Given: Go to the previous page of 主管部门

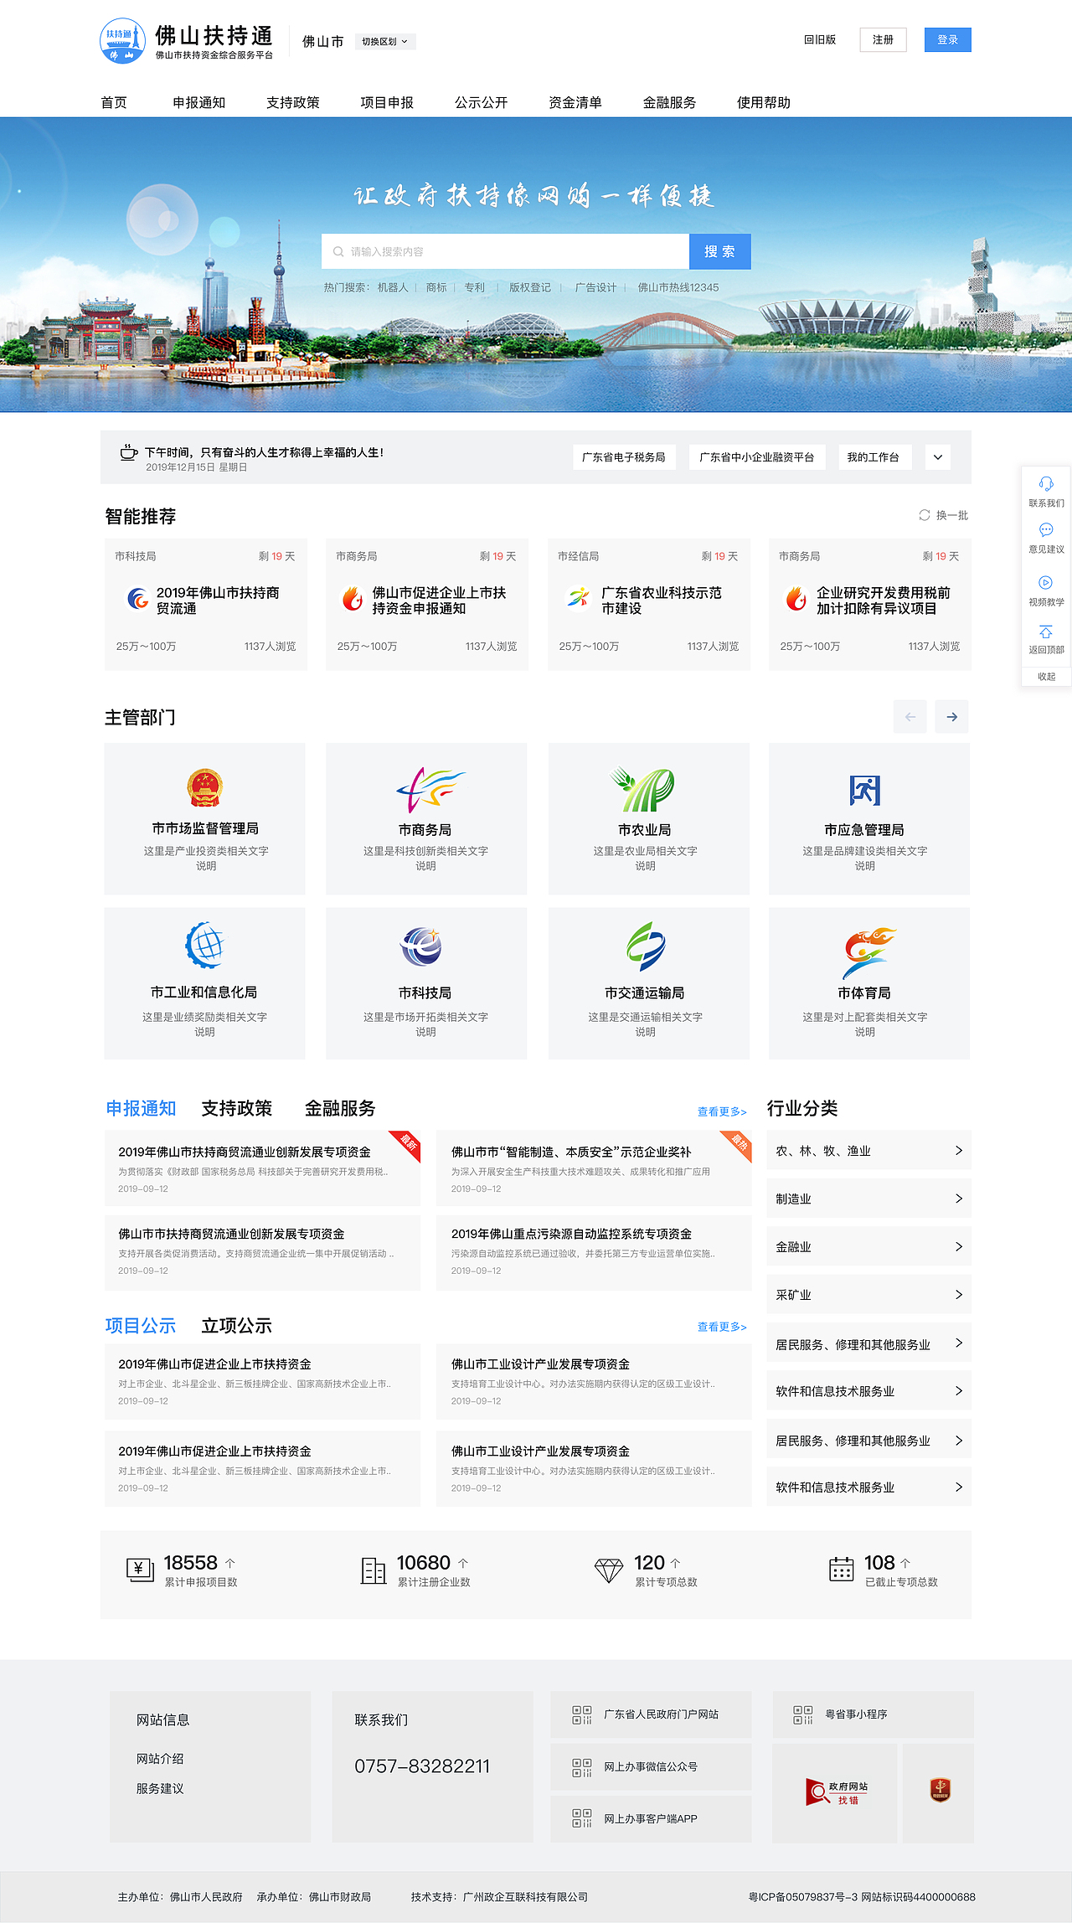Looking at the screenshot, I should click(910, 717).
